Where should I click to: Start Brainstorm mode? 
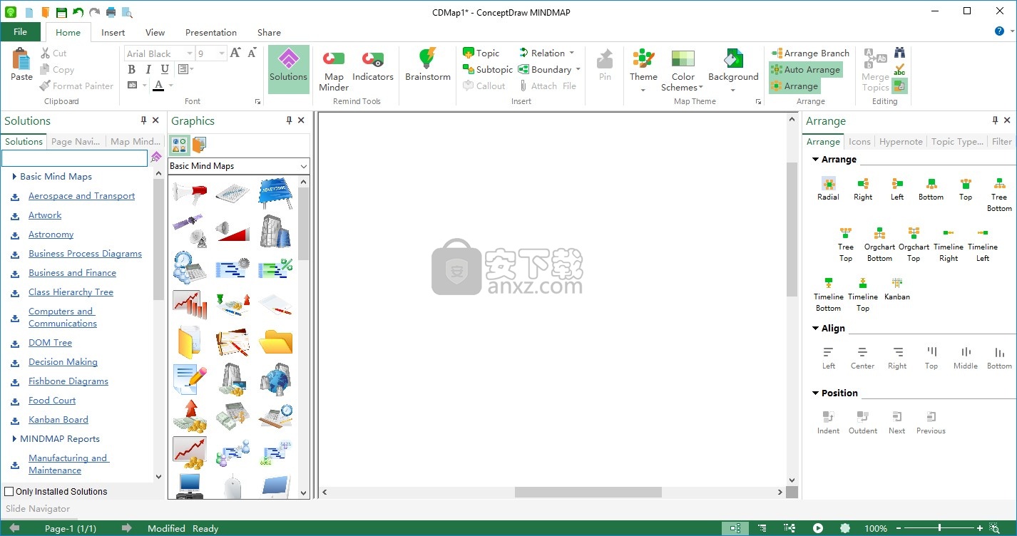tap(428, 66)
